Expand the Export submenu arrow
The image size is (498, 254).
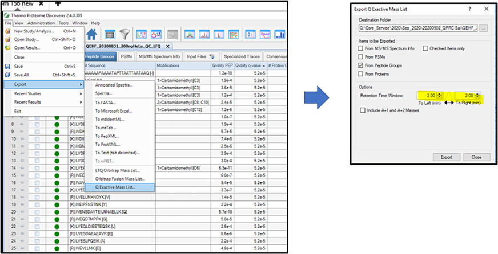81,84
